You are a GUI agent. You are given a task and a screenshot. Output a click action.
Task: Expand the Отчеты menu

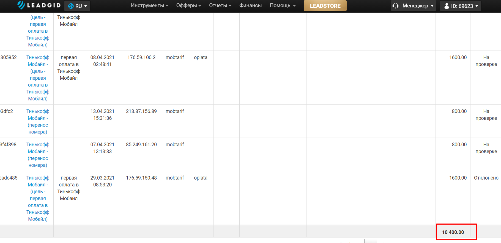coord(220,5)
